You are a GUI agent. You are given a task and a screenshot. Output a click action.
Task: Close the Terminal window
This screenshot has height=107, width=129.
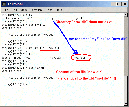click(125, 4)
